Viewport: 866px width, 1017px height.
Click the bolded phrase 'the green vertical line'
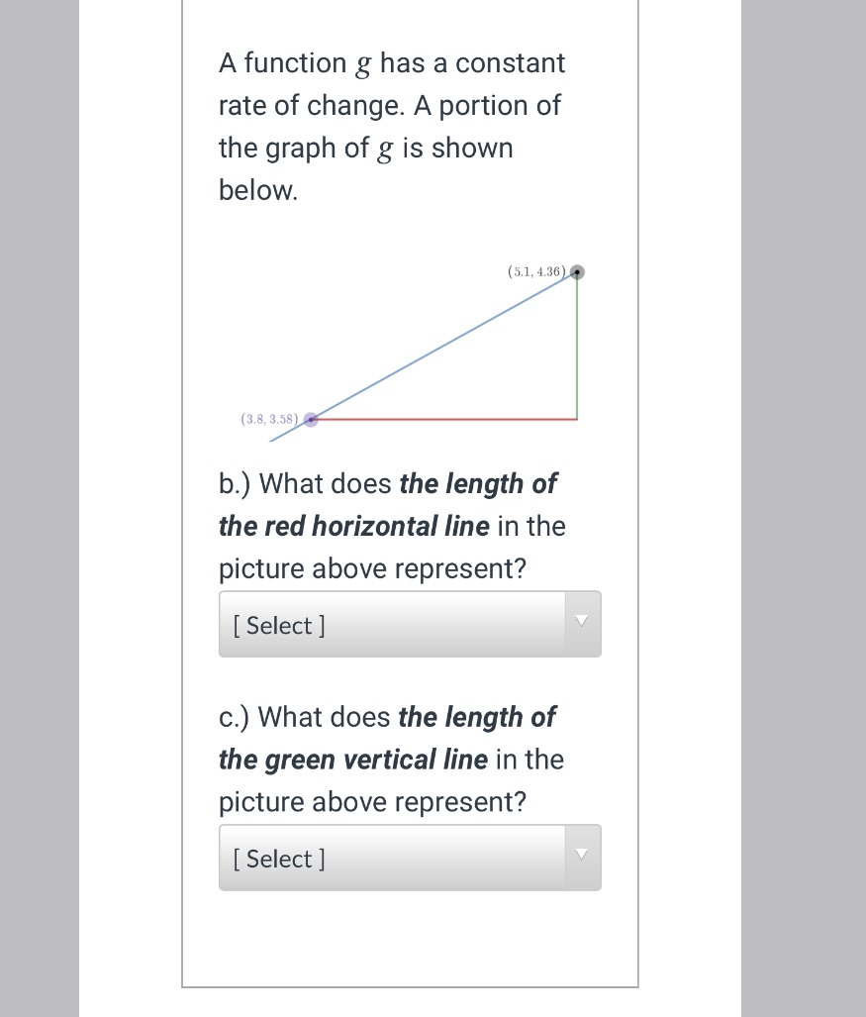[x=352, y=760]
